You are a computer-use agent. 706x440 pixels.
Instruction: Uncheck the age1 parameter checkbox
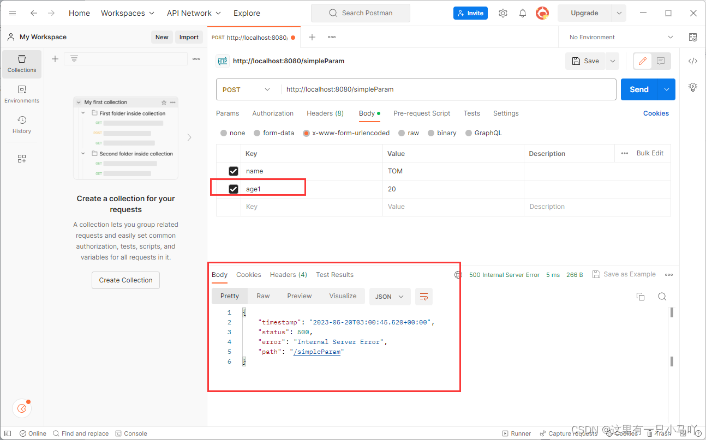234,189
